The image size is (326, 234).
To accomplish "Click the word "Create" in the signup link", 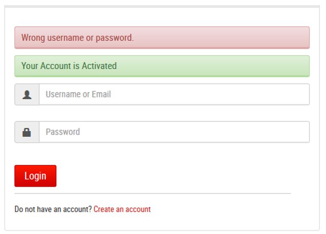I will [x=104, y=209].
